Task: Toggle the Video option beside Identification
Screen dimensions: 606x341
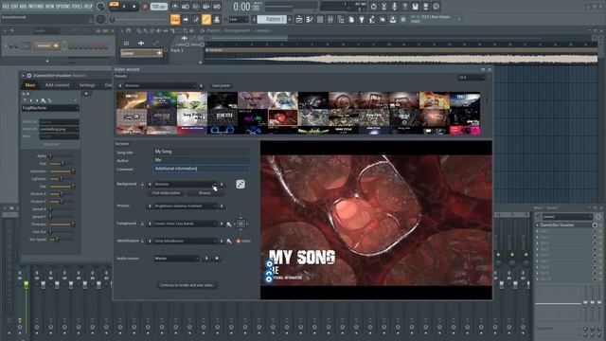Action: pos(243,241)
